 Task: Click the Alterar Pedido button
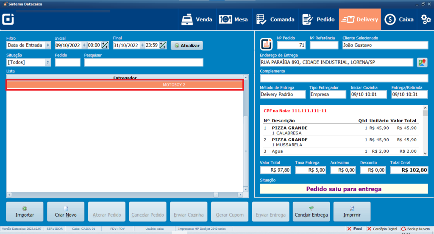pos(106,212)
